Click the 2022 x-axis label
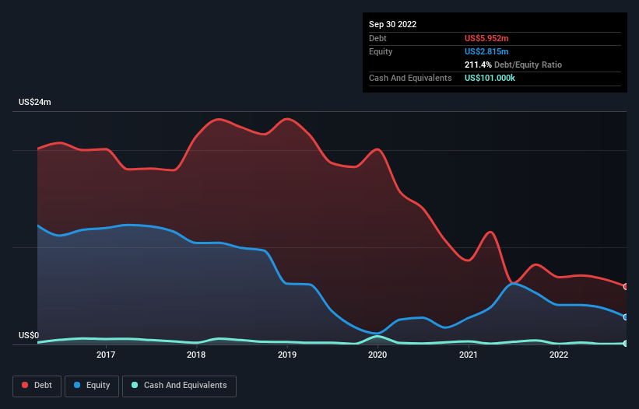639x409 pixels. pyautogui.click(x=559, y=355)
